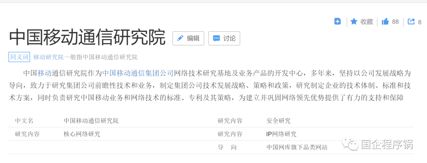Open the 讨论 discussion button
Screen dimensions: 427x163
click(x=224, y=38)
